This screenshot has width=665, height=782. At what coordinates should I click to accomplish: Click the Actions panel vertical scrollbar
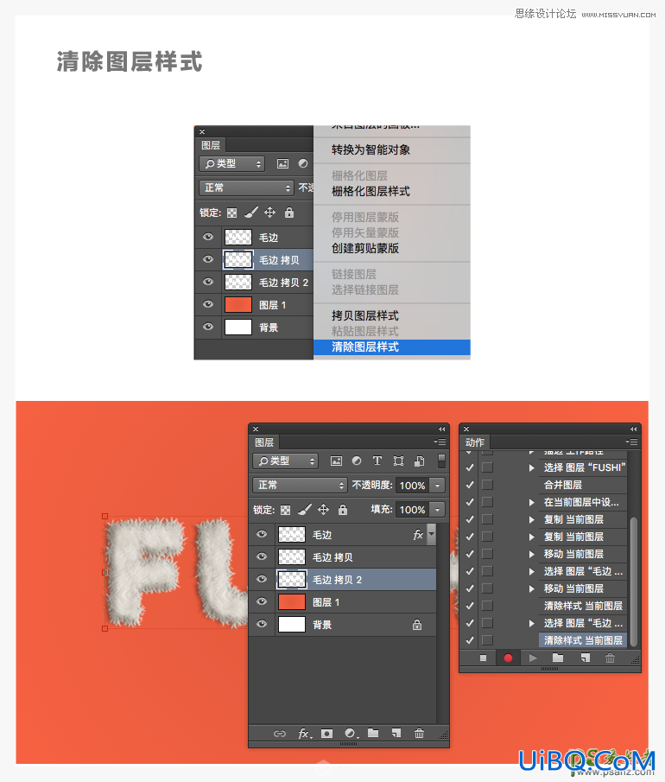click(634, 582)
